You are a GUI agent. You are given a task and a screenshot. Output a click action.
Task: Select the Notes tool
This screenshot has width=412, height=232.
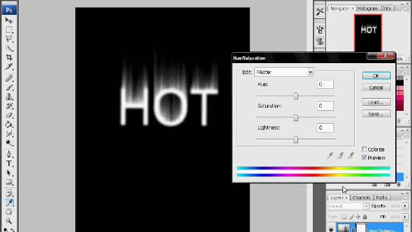[9, 193]
